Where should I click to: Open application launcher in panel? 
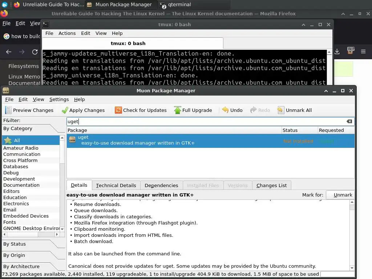pos(4,4)
